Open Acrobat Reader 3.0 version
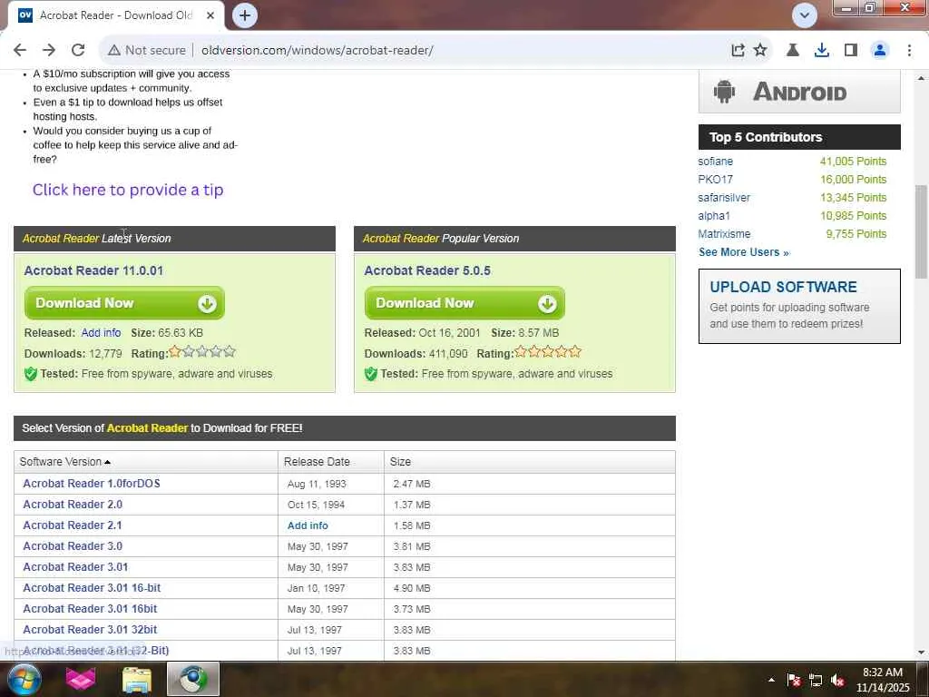 click(73, 545)
